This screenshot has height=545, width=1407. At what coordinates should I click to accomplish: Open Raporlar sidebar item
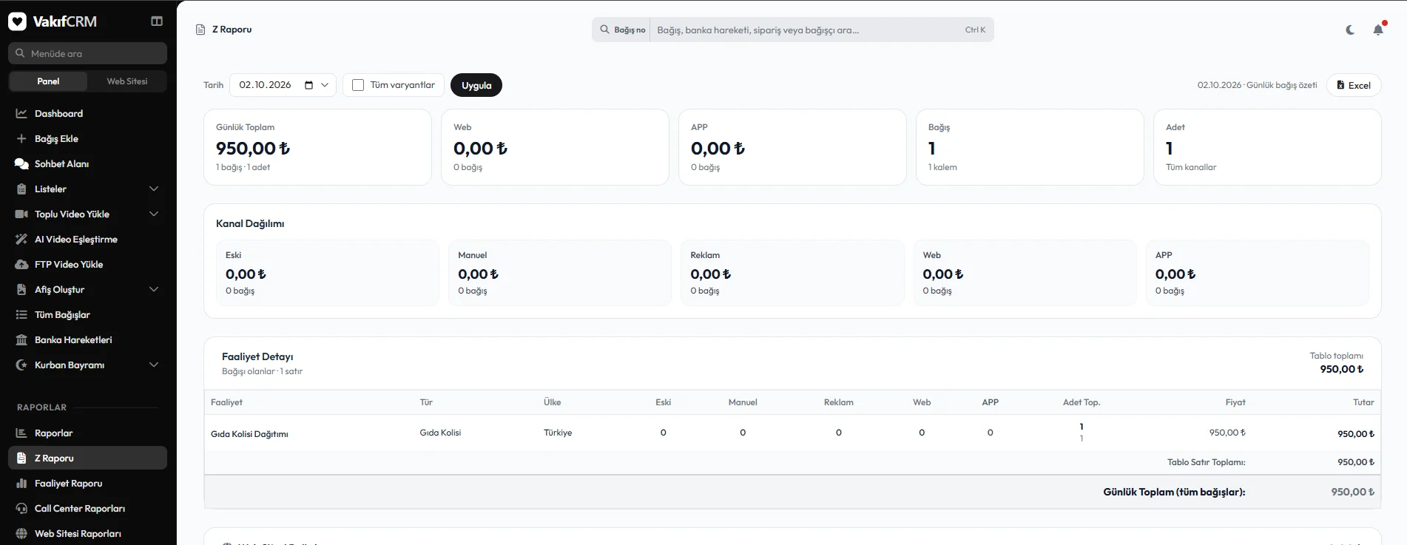click(88, 433)
